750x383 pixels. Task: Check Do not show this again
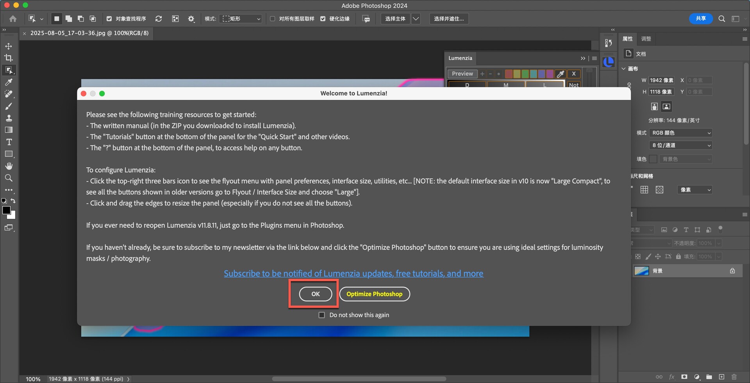click(x=322, y=315)
